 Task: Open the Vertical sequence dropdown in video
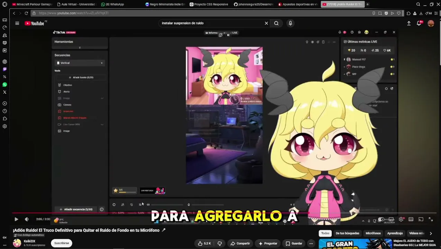[80, 63]
